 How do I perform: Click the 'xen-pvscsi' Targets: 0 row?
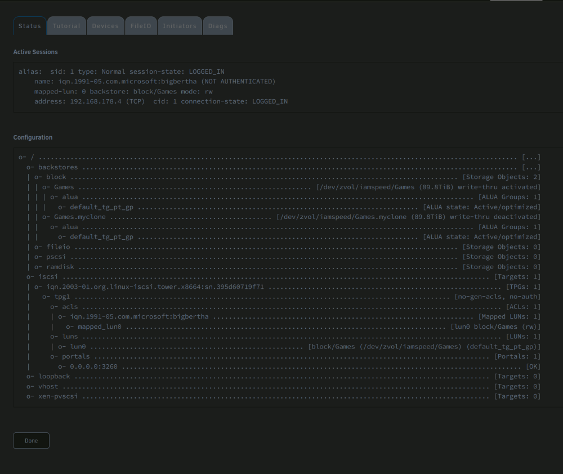click(283, 396)
